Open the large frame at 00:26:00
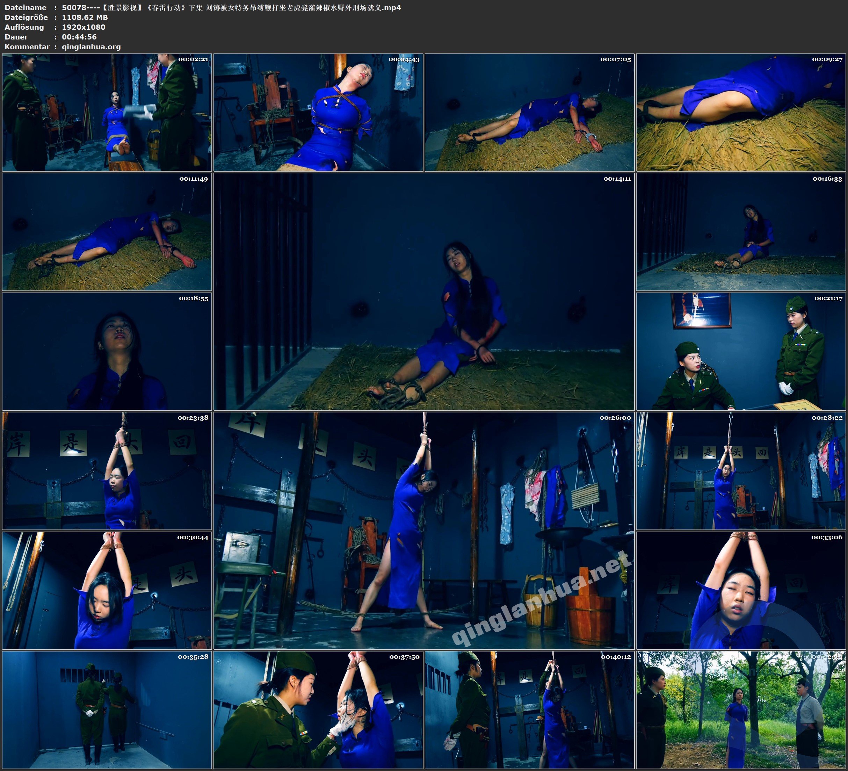The image size is (848, 771). [x=423, y=530]
